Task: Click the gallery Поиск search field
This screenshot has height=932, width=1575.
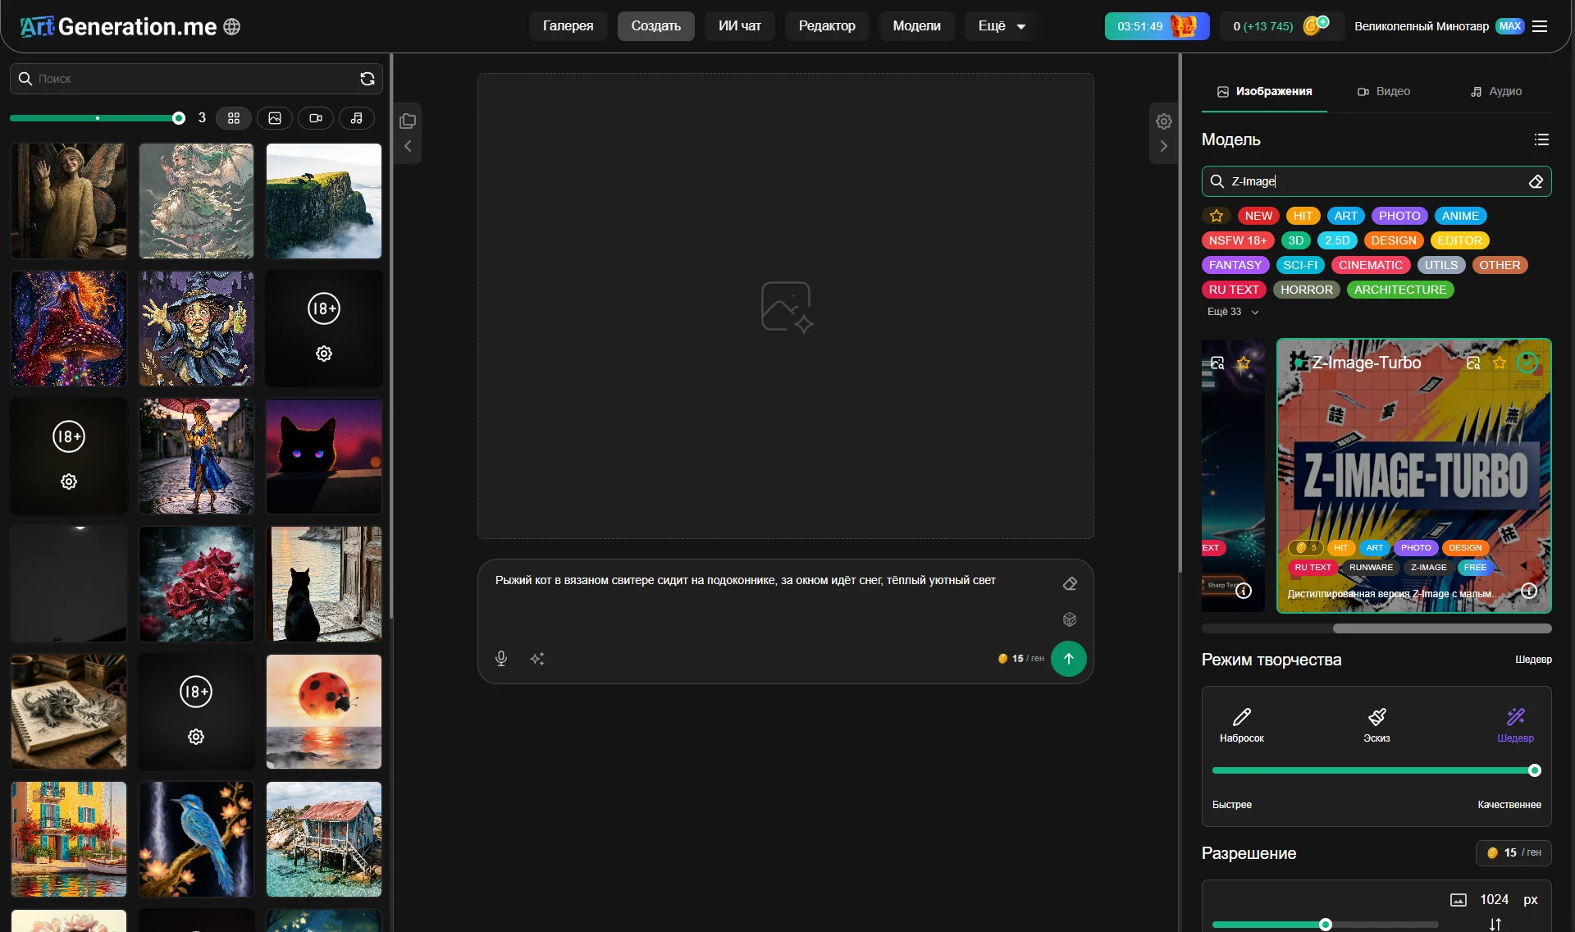Action: [196, 79]
